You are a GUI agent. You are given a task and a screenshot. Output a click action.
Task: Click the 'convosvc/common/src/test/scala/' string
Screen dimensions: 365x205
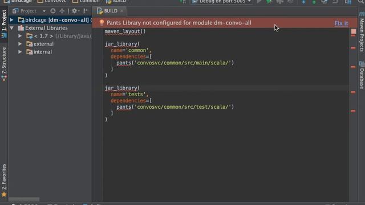pos(183,107)
